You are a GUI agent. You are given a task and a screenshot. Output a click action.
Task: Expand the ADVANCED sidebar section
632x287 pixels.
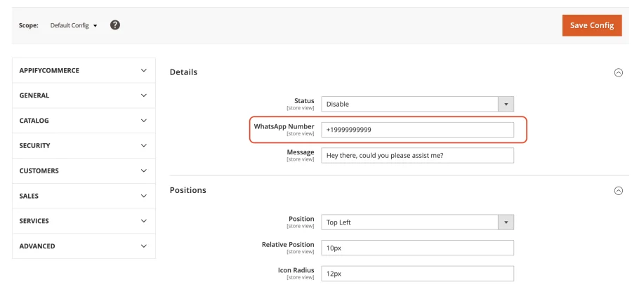(84, 246)
